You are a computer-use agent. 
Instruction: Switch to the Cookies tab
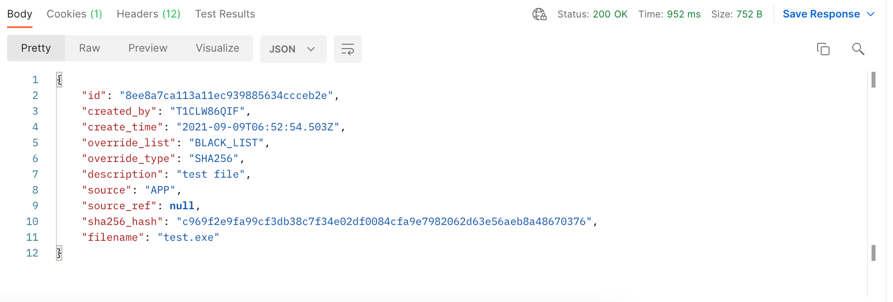pos(74,14)
